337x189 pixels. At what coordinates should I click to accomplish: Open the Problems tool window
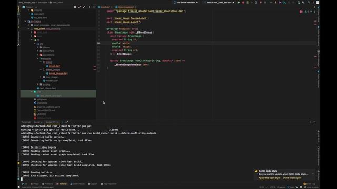pyautogui.click(x=47, y=184)
